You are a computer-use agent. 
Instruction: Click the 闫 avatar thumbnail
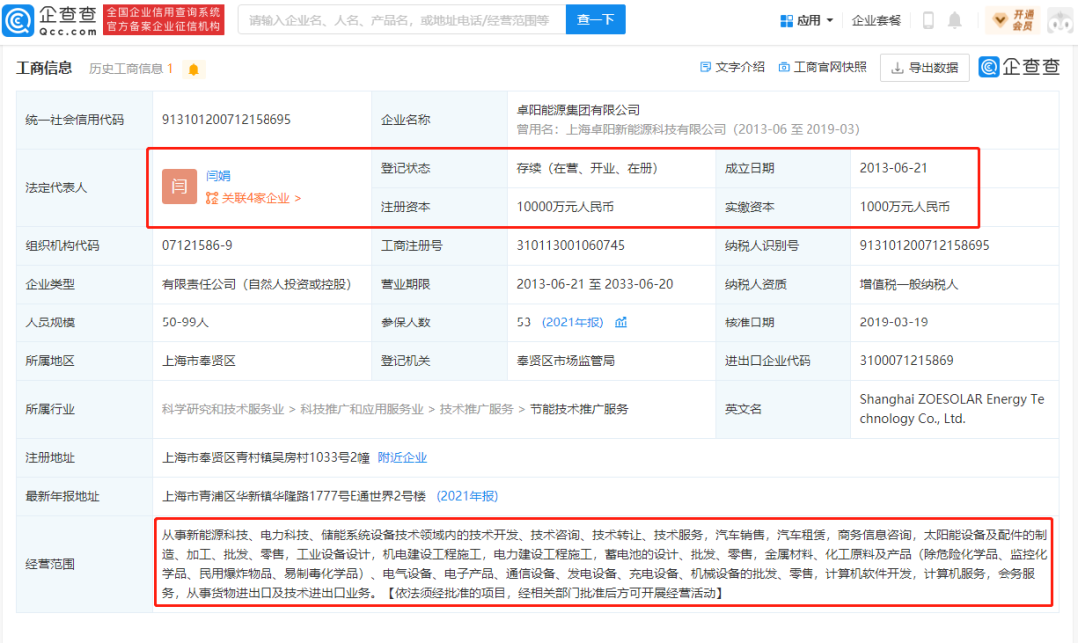point(179,187)
